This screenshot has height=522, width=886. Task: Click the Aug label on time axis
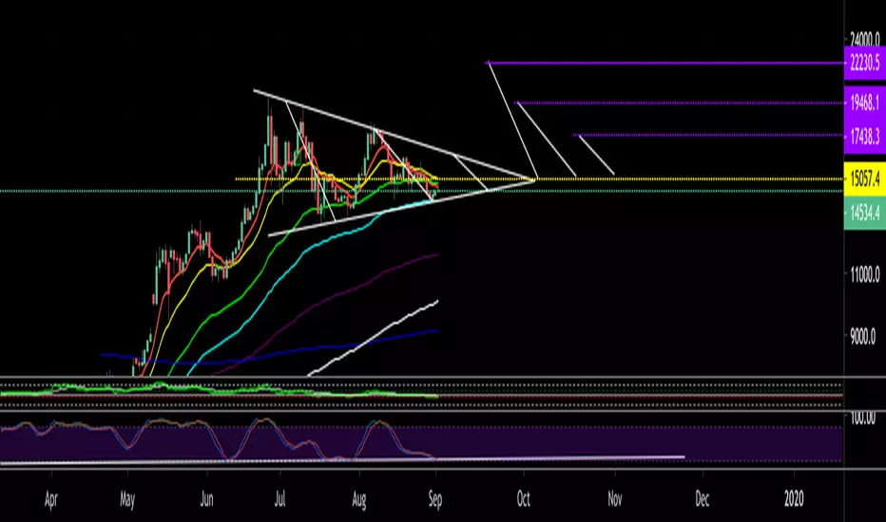(358, 500)
